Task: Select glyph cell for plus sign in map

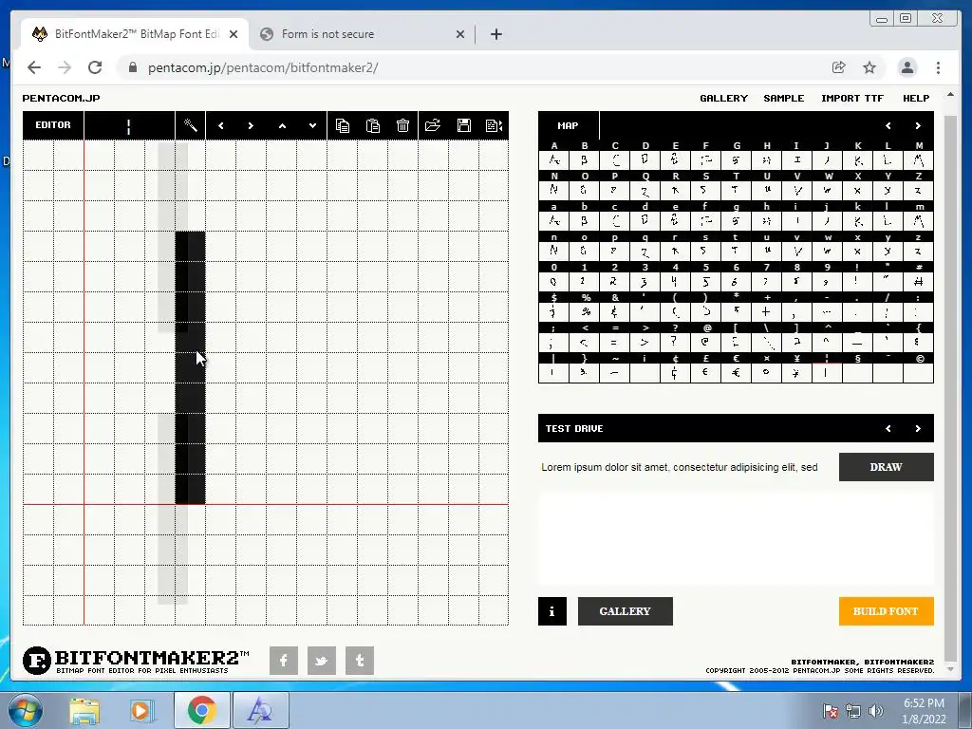Action: [x=767, y=312]
